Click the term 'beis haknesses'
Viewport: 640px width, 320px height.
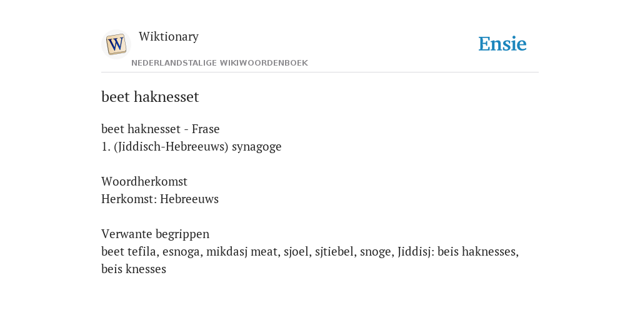[478, 252]
